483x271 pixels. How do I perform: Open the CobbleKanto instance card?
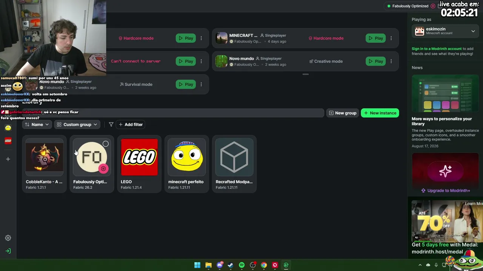[45, 164]
